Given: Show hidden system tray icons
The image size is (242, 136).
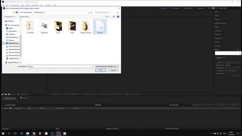Looking at the screenshot, I should [x=212, y=133].
